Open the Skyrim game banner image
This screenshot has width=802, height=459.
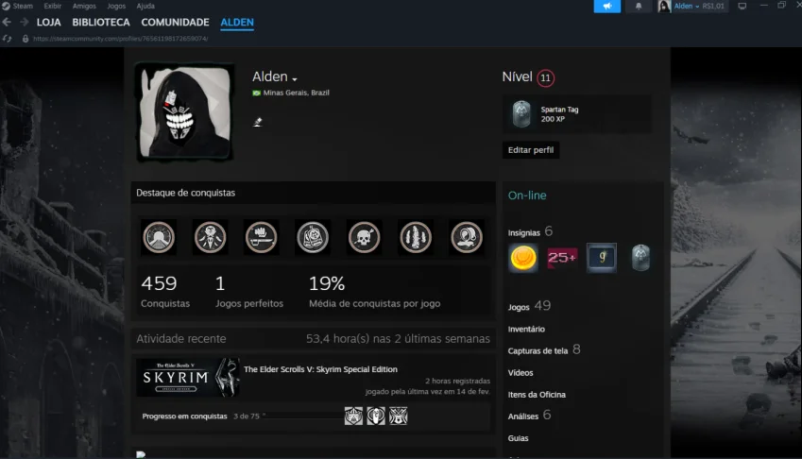coord(188,378)
